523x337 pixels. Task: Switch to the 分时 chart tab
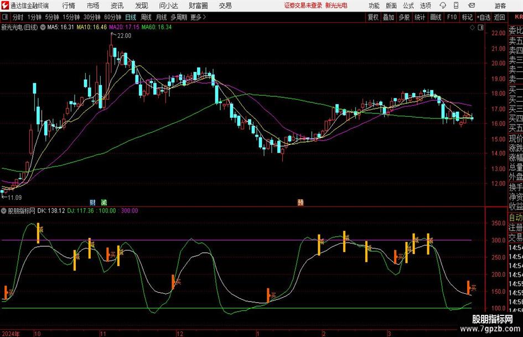click(18, 17)
